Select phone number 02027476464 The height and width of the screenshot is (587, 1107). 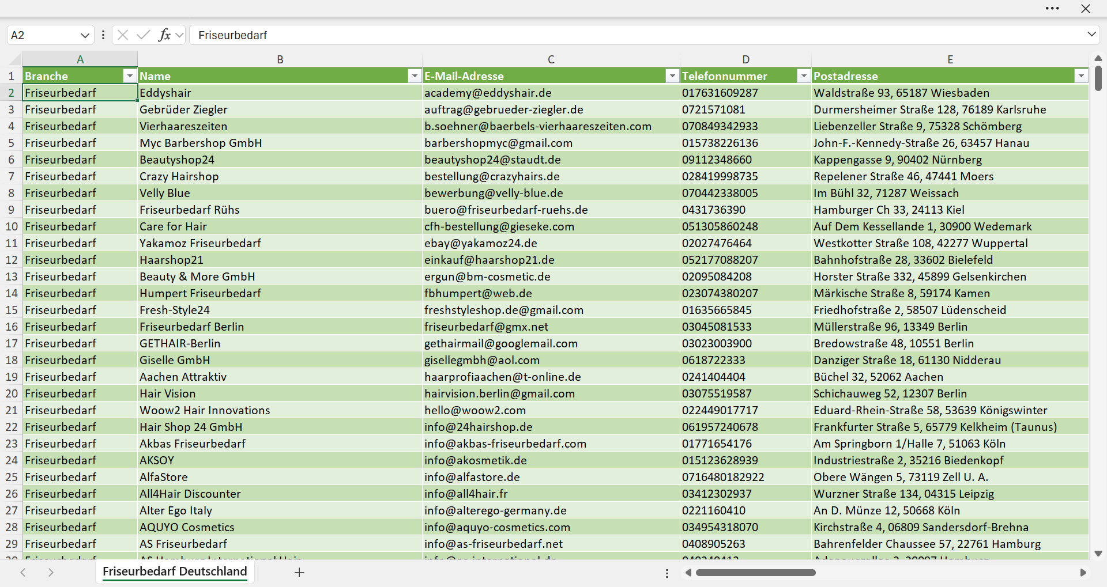(x=746, y=243)
